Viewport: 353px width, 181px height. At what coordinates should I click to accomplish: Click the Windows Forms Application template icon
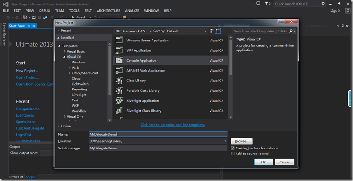point(119,40)
